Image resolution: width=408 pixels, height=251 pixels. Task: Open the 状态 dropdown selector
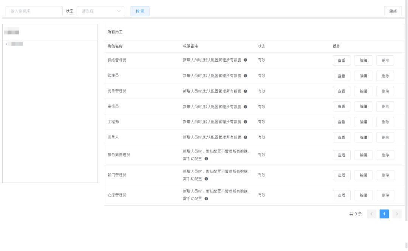(x=100, y=11)
